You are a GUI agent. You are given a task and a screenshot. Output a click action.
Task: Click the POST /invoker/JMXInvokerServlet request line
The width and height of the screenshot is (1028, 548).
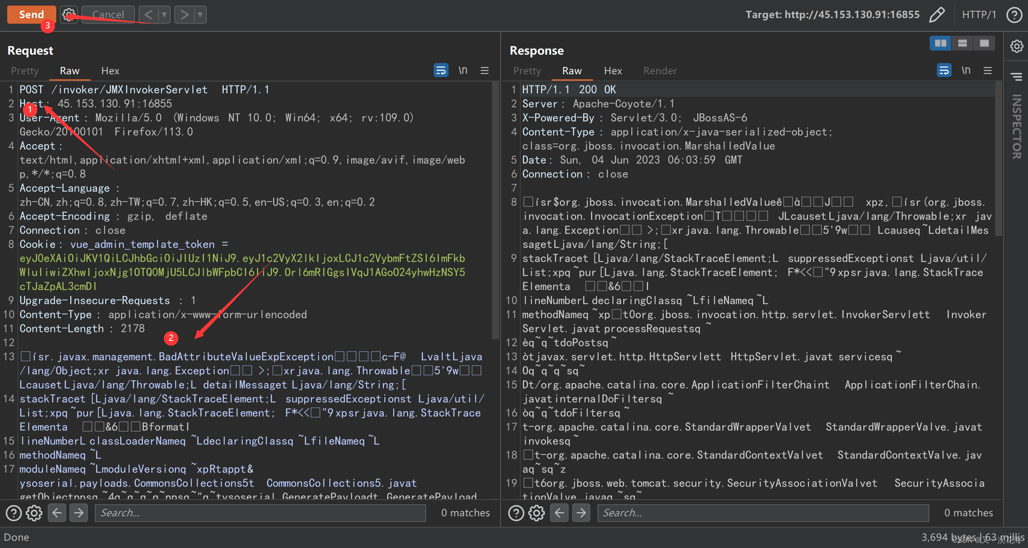tap(145, 90)
